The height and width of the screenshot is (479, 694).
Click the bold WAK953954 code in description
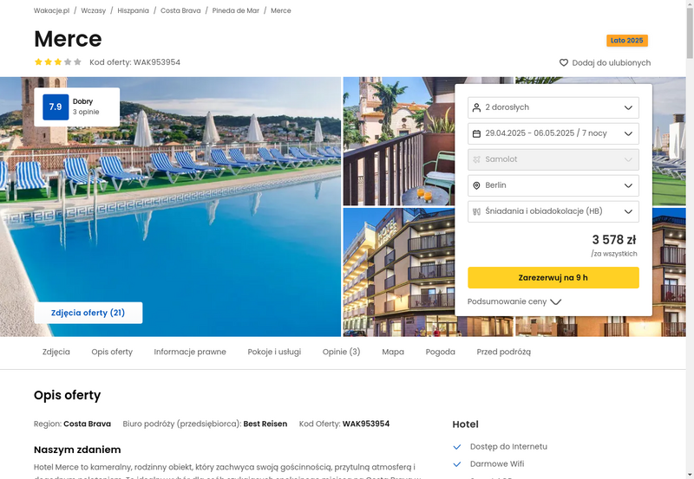pyautogui.click(x=366, y=424)
